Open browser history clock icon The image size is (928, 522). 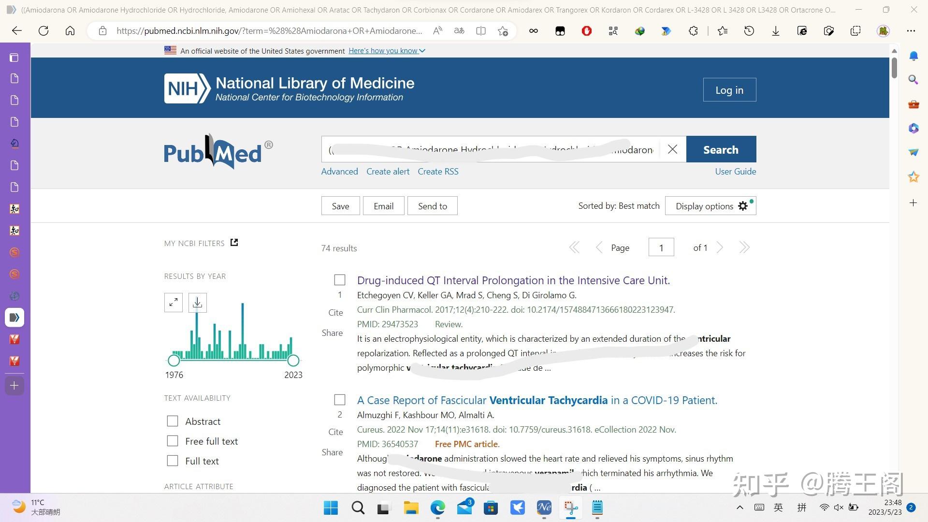tap(749, 31)
